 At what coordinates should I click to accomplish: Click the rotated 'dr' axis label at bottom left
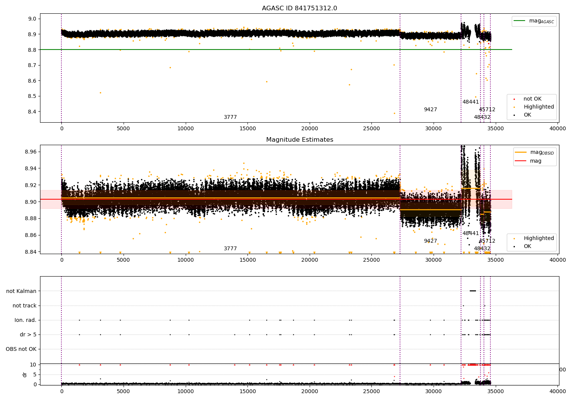pyautogui.click(x=25, y=374)
